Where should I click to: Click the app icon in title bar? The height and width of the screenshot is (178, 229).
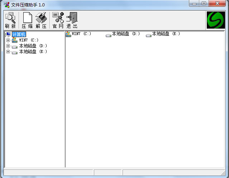[7, 5]
